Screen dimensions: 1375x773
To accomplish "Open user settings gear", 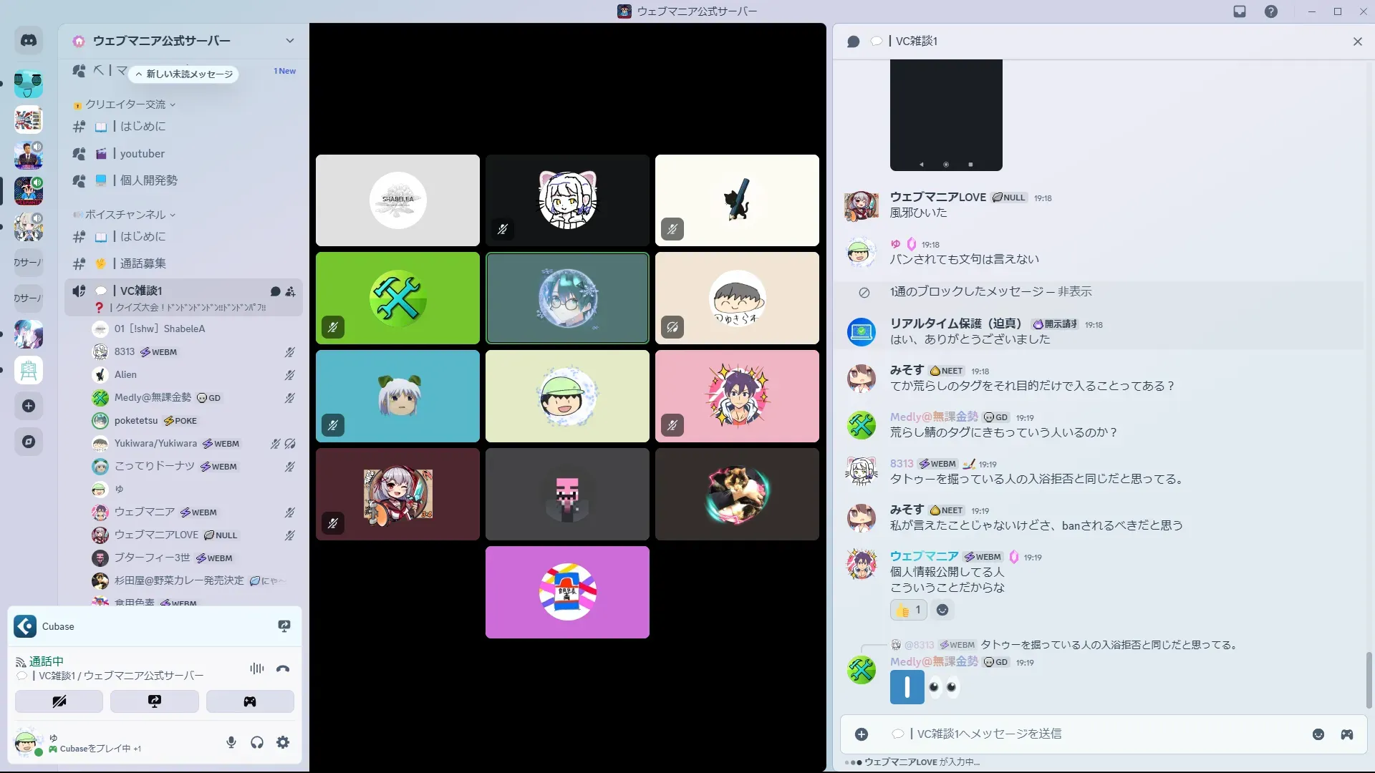I will (283, 742).
